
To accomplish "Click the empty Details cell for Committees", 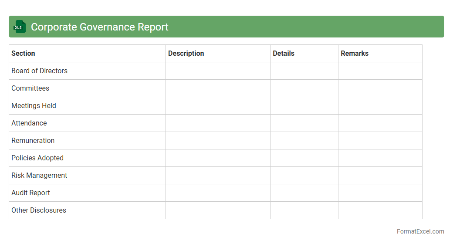I will tap(304, 88).
